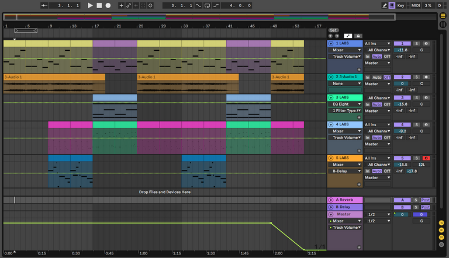Arm track 1 LABS for recording
The width and height of the screenshot is (449, 258).
426,43
